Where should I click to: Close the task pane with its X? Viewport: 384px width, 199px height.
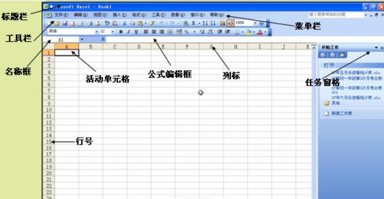(x=382, y=48)
